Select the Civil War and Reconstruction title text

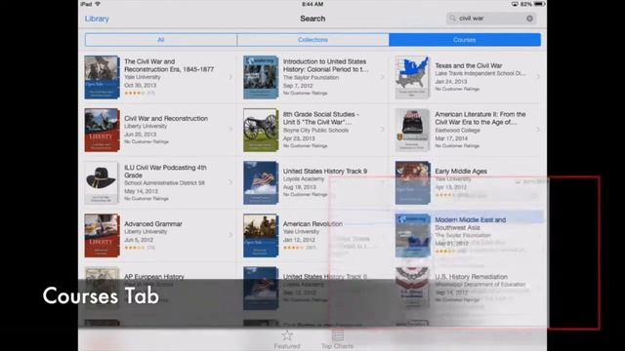(166, 119)
